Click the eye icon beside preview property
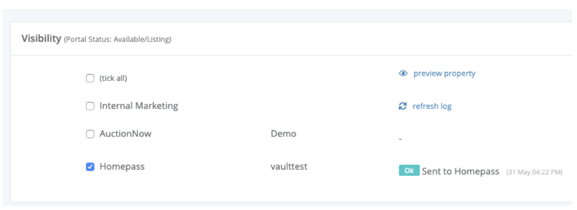This screenshot has width=577, height=210. [x=404, y=74]
